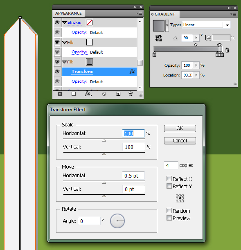This screenshot has height=250, width=241.
Task: Collapse the Stroke disclosure triangle
Action: (64, 23)
